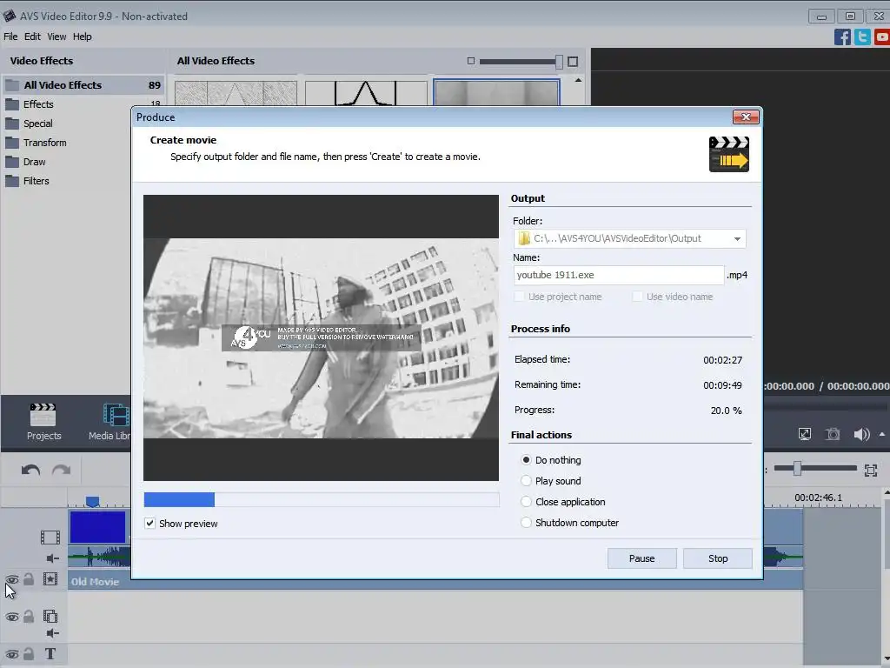
Task: Open the output Folder dropdown arrow
Action: [x=737, y=238]
